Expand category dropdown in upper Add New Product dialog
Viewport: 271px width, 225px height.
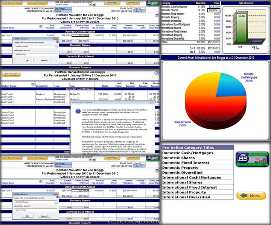coord(56,46)
